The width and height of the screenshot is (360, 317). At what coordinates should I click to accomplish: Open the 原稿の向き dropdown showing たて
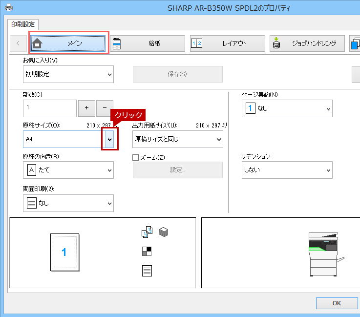point(68,170)
